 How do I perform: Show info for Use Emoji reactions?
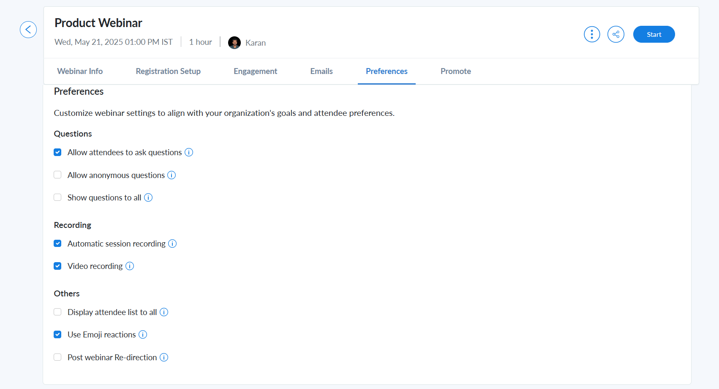pyautogui.click(x=143, y=334)
